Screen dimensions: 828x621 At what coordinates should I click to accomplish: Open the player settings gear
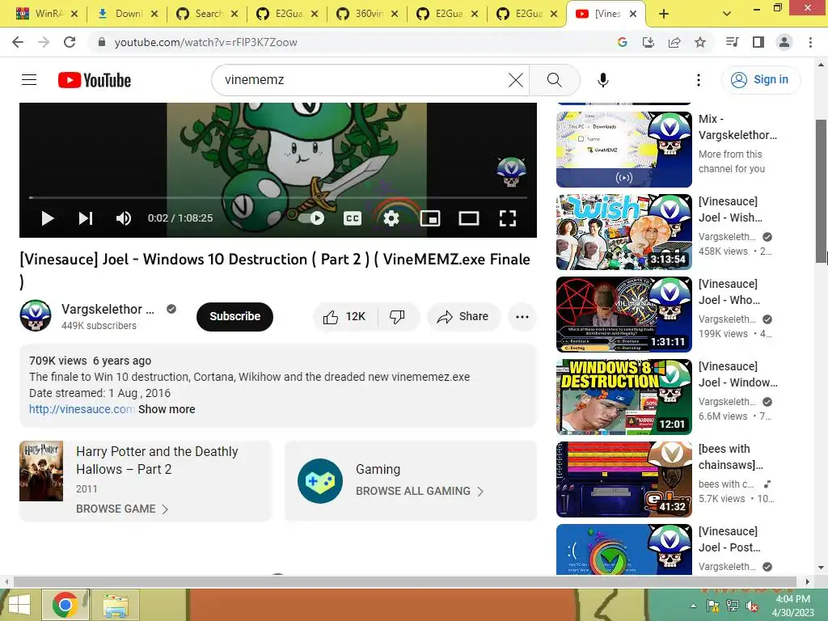(391, 218)
